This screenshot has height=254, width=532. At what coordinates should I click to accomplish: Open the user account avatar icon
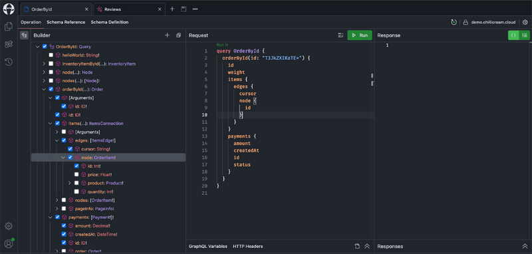(x=9, y=243)
